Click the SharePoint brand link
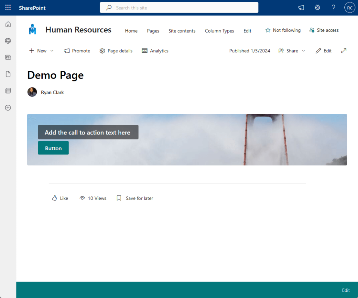Image resolution: width=358 pixels, height=298 pixels. 32,8
